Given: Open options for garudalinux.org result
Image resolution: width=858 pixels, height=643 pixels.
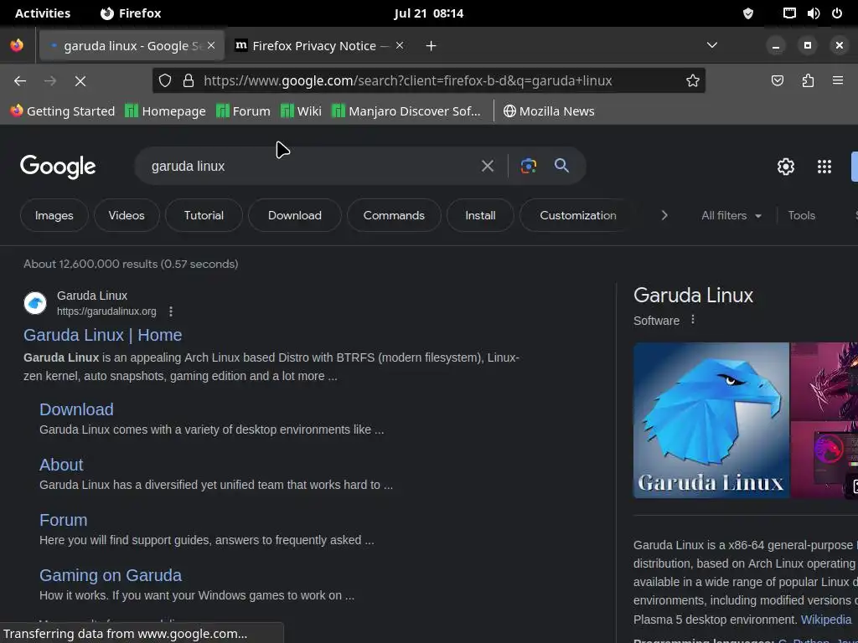Looking at the screenshot, I should [x=171, y=311].
